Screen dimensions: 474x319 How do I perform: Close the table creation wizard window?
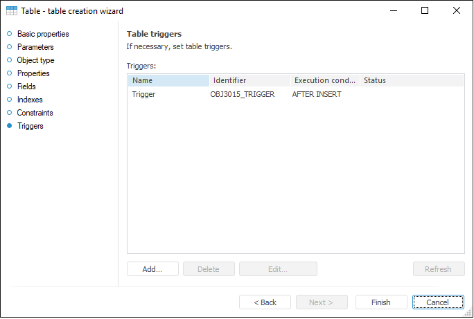tap(456, 10)
